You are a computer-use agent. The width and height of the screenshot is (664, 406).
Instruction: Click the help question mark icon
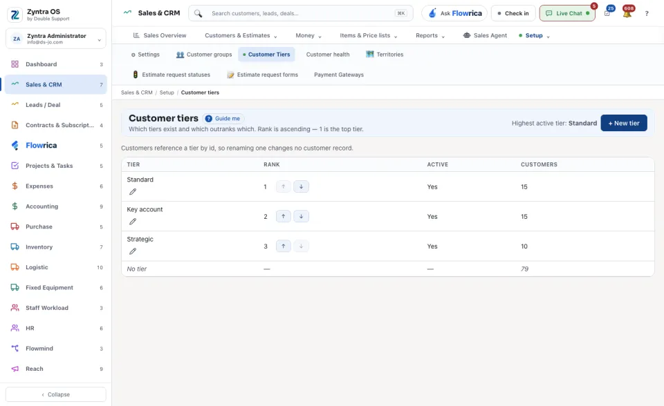(x=647, y=13)
